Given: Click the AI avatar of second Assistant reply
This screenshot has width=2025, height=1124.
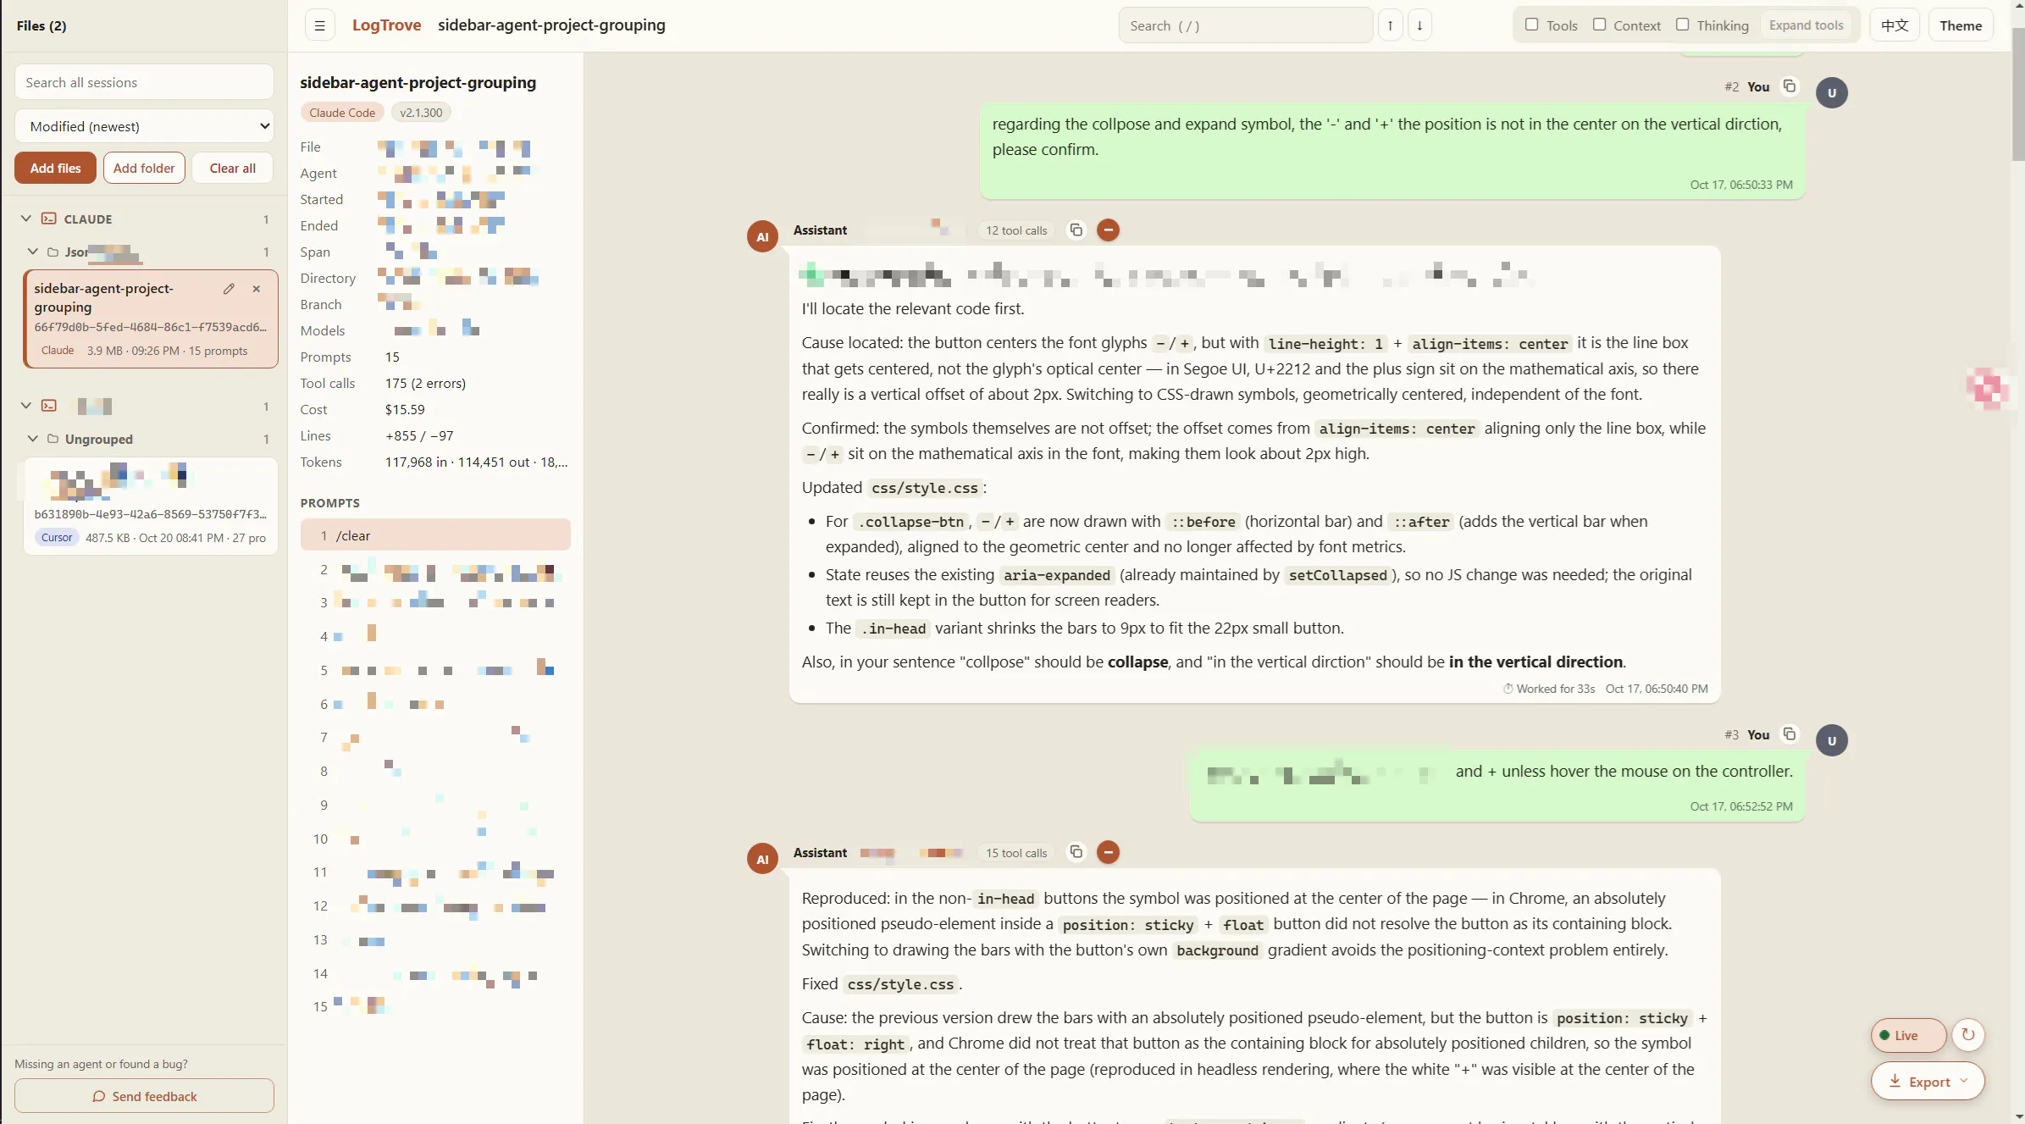Looking at the screenshot, I should [762, 859].
